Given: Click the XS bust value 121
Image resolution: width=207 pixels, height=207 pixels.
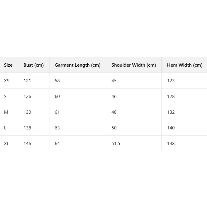Looking at the screenshot, I should pyautogui.click(x=27, y=81).
